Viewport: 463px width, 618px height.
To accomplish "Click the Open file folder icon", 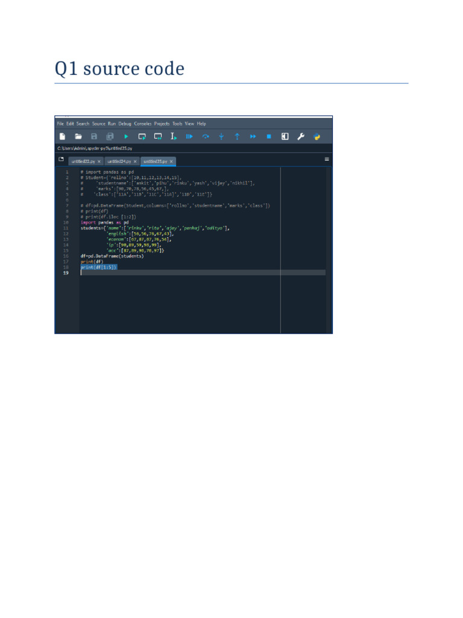I will 78,136.
